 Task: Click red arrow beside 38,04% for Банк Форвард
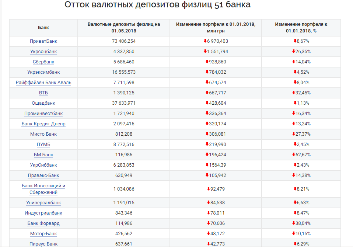[x=294, y=223]
